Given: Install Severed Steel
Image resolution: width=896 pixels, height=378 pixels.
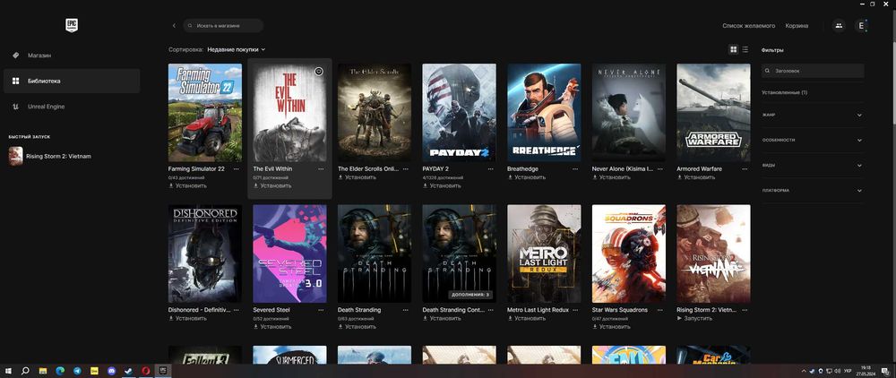Looking at the screenshot, I should click(272, 327).
